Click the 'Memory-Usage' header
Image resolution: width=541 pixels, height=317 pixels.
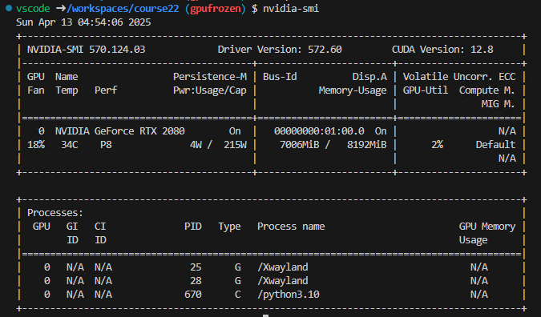(x=353, y=90)
